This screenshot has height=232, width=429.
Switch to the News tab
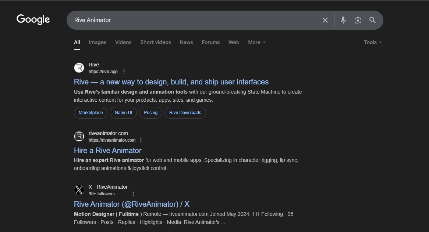(x=186, y=42)
